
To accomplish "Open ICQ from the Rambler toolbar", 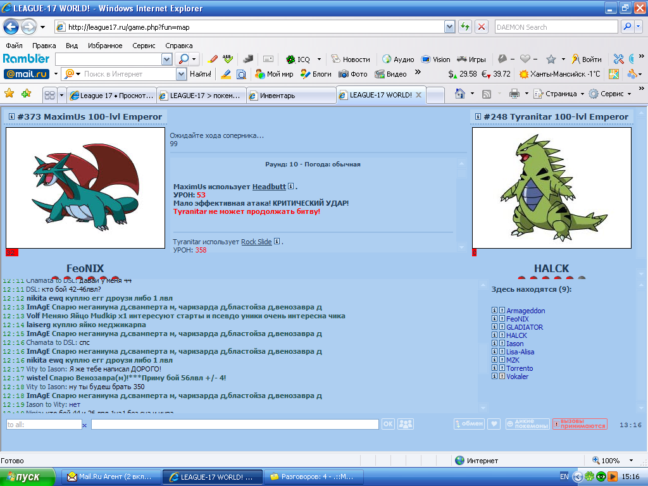I will (299, 59).
